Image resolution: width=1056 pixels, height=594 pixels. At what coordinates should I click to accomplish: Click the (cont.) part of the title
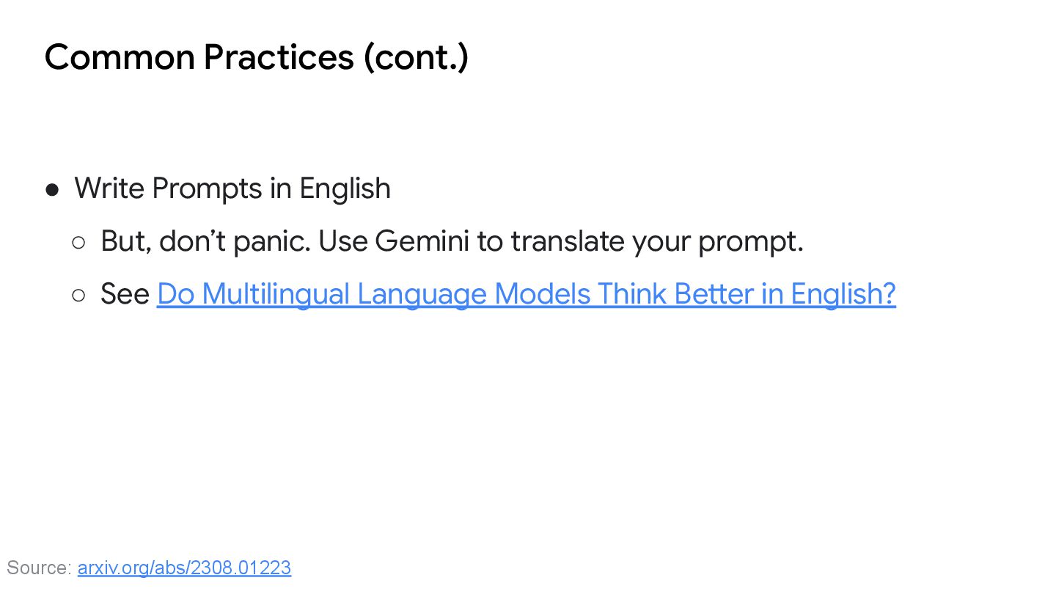[416, 57]
